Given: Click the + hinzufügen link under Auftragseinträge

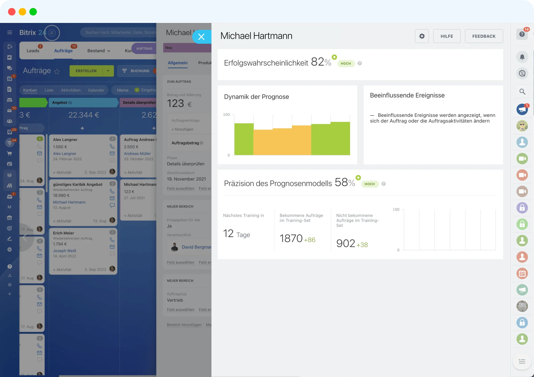Looking at the screenshot, I should [182, 129].
